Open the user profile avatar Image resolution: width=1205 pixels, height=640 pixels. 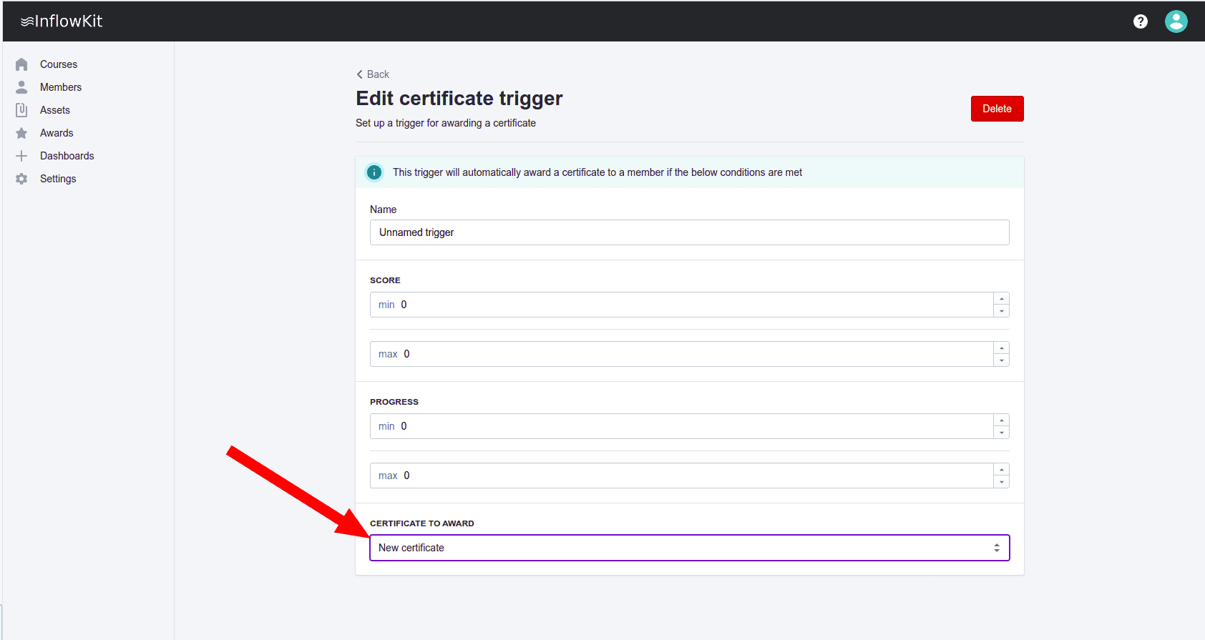[1176, 21]
